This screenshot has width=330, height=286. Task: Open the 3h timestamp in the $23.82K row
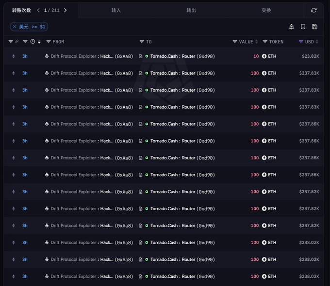pos(25,56)
